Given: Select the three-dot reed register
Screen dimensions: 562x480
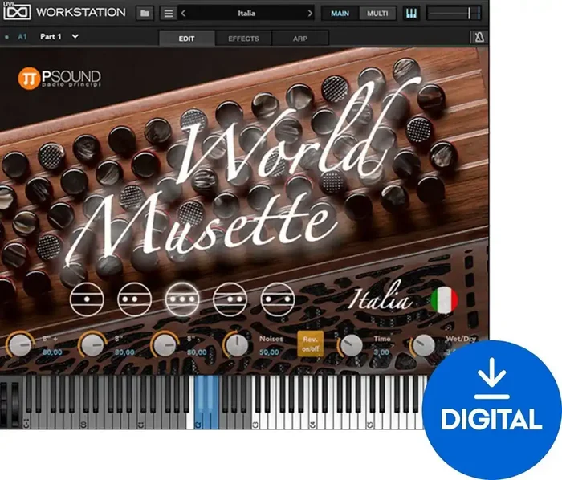Looking at the screenshot, I should coord(182,299).
